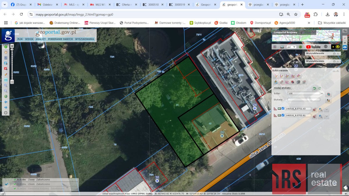Click the globe full-extent icon
Screen dimensions: 349x196
(x=6, y=95)
